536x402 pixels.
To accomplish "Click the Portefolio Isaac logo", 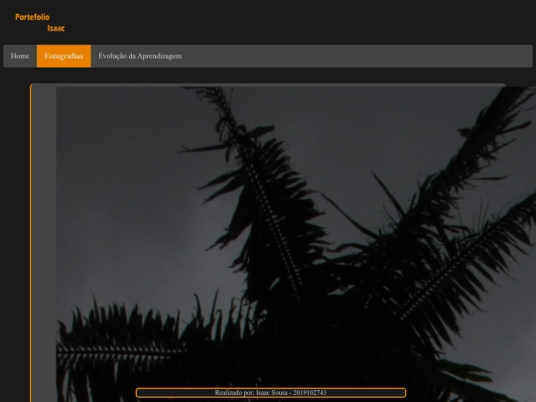I will [40, 23].
